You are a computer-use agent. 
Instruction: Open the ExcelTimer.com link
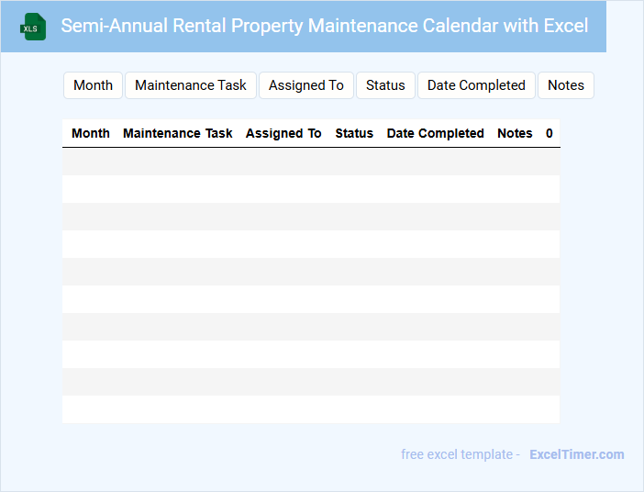click(x=577, y=454)
